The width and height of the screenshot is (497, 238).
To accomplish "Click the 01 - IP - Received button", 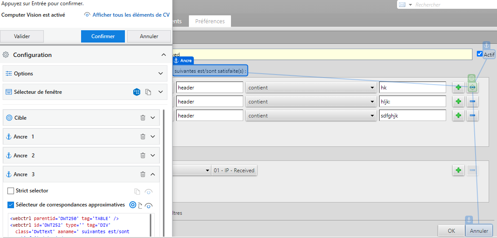I will tap(234, 170).
